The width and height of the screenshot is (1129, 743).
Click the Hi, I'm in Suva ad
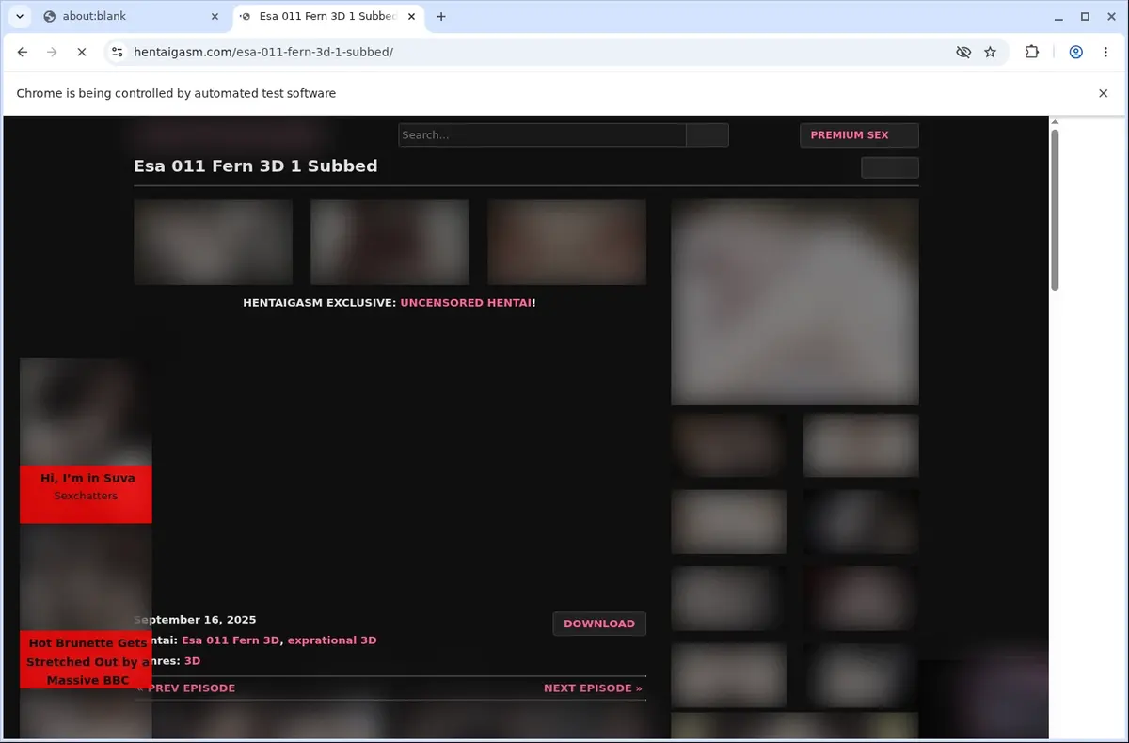click(86, 440)
